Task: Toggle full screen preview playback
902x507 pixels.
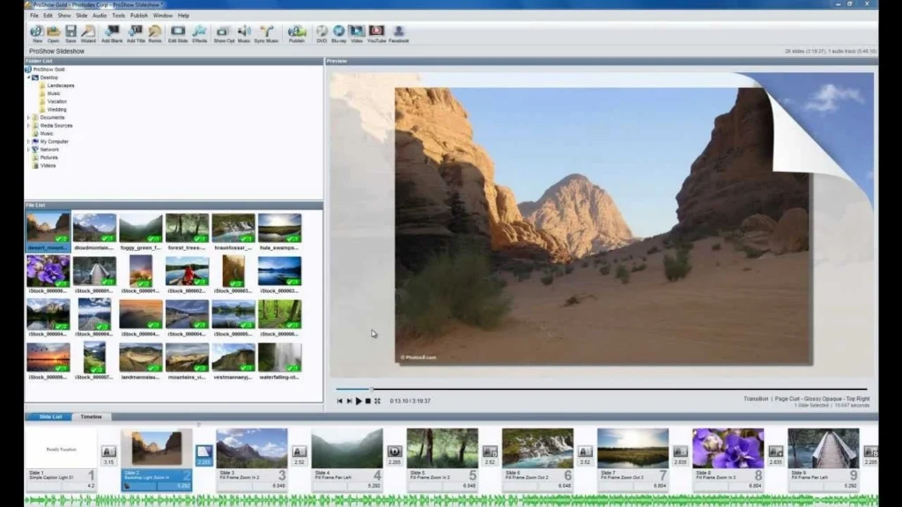Action: (x=377, y=400)
